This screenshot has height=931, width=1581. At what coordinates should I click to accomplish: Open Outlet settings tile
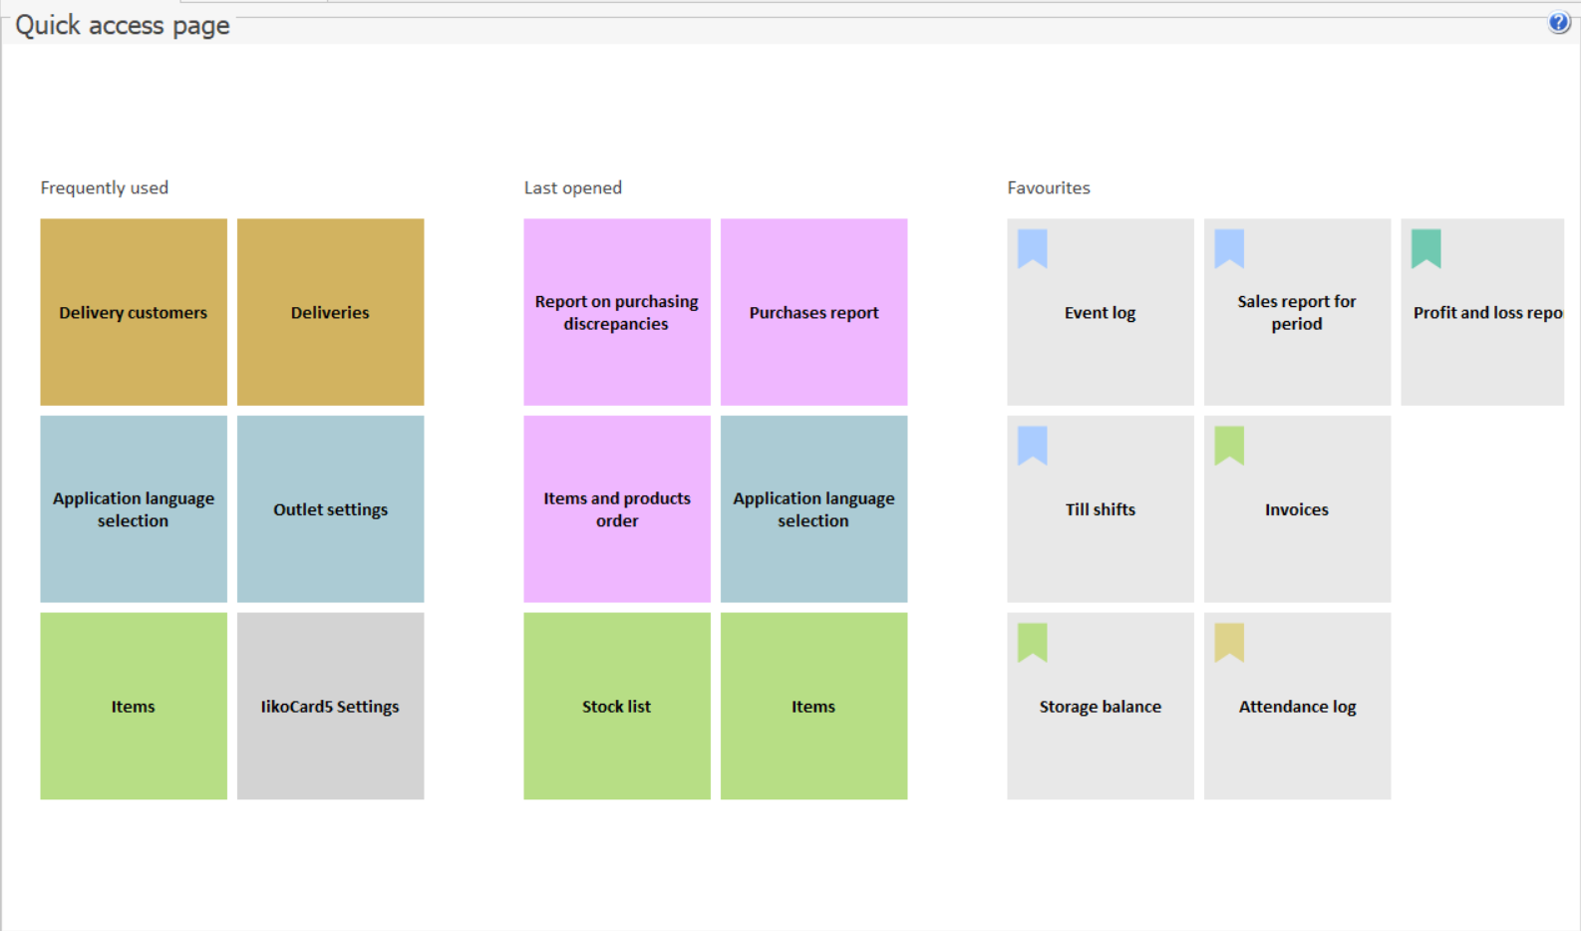(x=330, y=509)
